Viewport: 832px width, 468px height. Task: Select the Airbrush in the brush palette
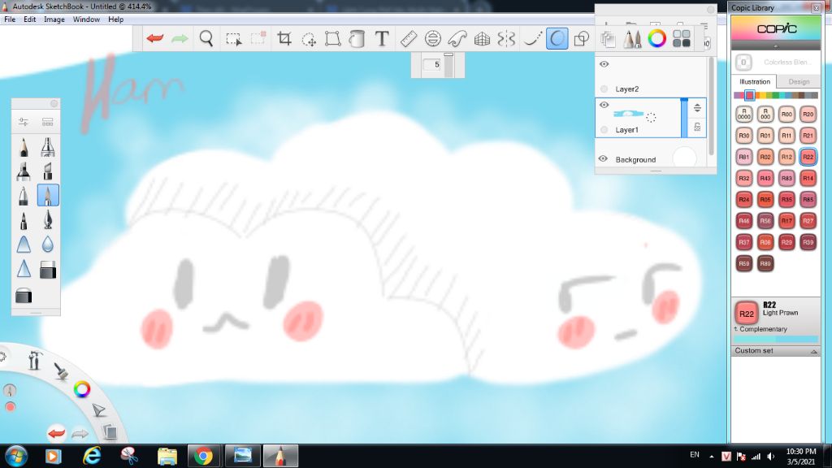pos(48,147)
